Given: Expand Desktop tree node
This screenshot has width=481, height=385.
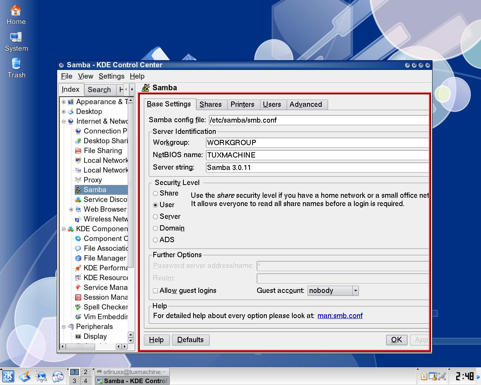Looking at the screenshot, I should (64, 112).
